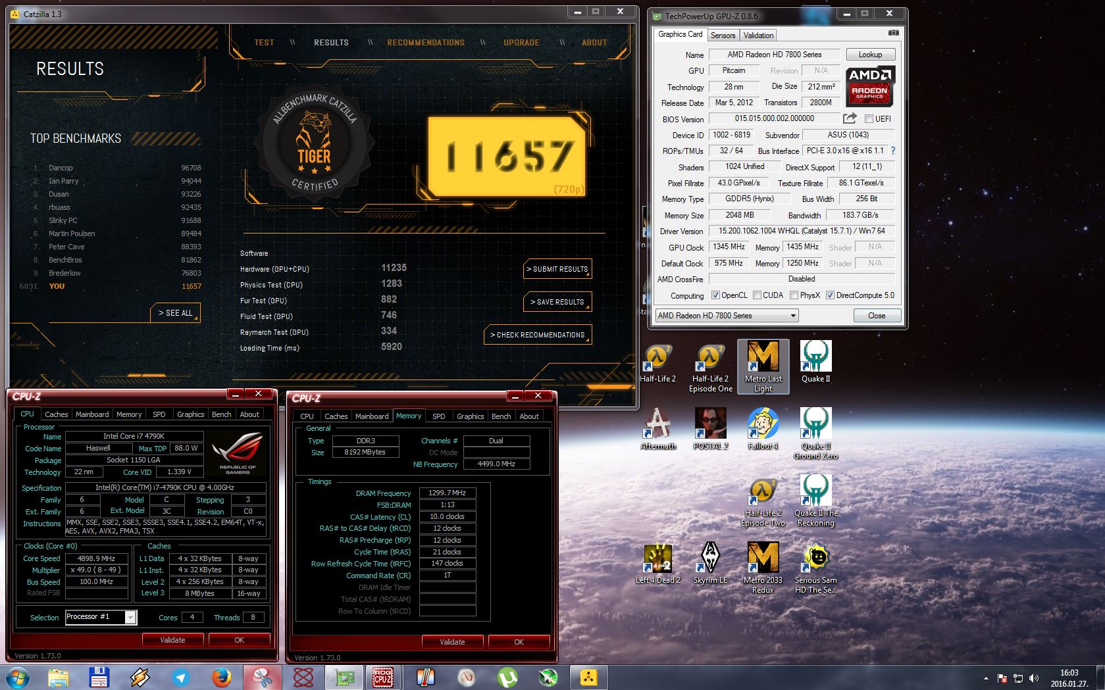
Task: Toggle CUDA computing checkbox
Action: click(757, 295)
